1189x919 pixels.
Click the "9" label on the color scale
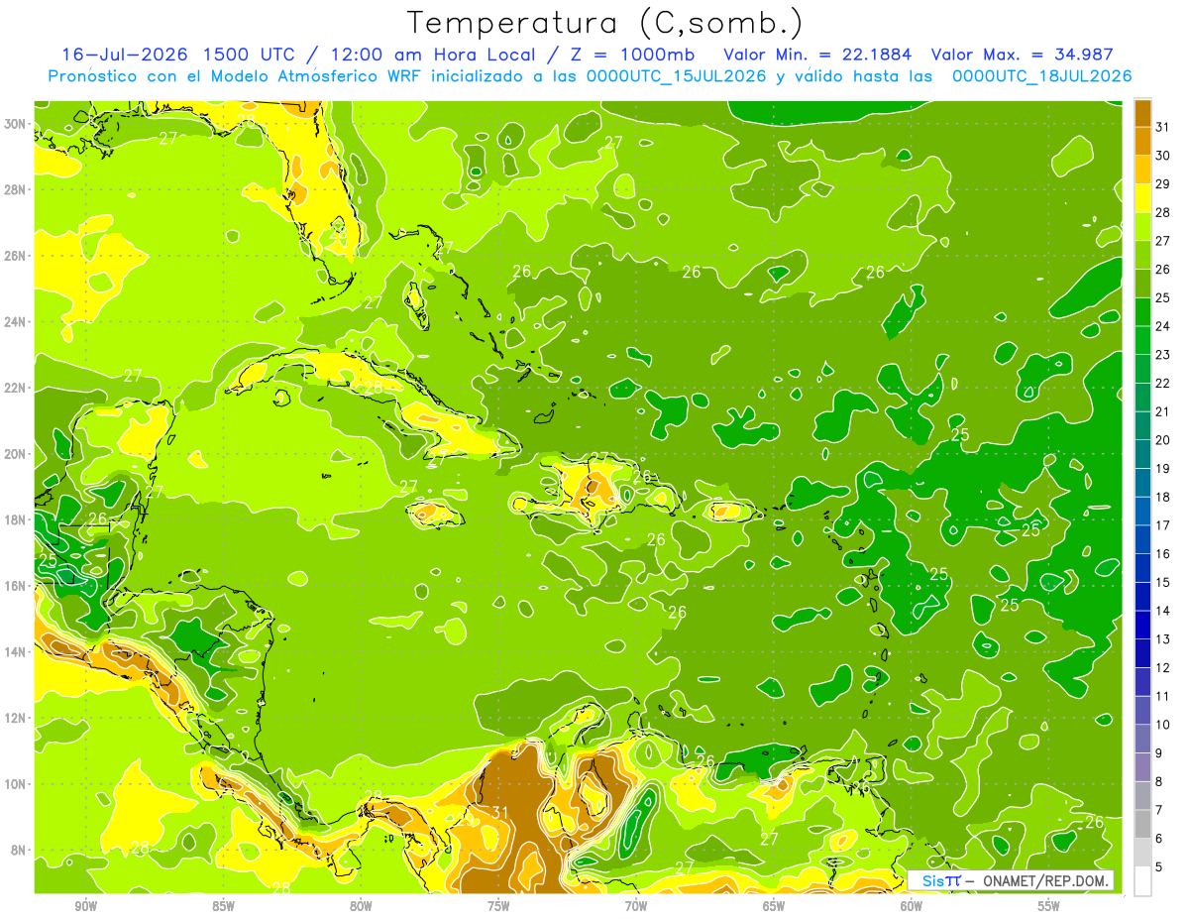coord(1159,753)
